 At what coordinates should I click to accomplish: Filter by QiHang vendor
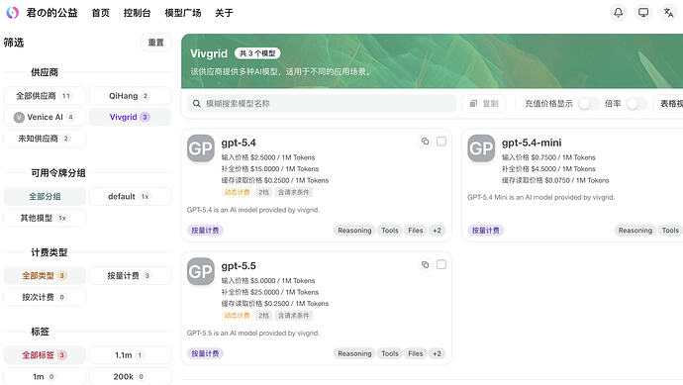(x=130, y=96)
